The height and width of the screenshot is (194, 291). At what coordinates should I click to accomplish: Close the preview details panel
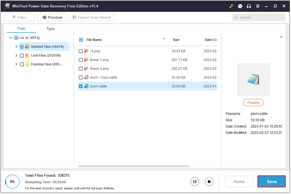(281, 37)
